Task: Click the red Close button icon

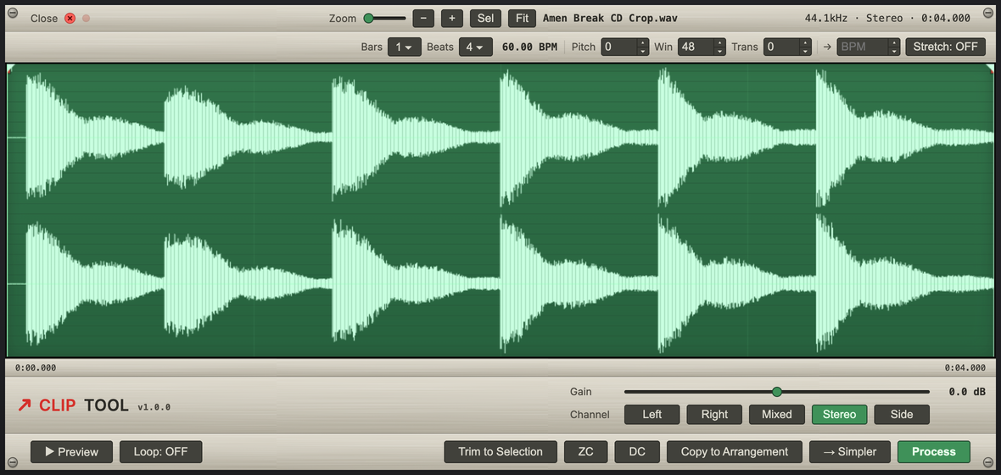Action: [x=70, y=19]
